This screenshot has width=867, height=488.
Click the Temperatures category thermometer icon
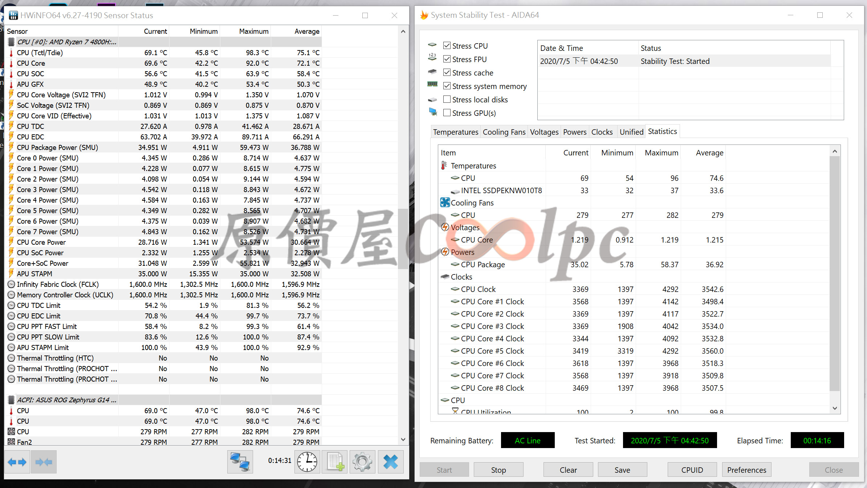tap(444, 166)
